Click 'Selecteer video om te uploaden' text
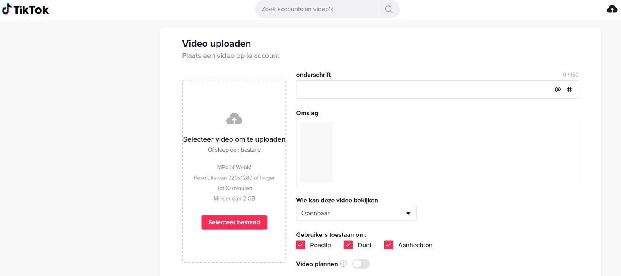Image resolution: width=621 pixels, height=276 pixels. tap(234, 139)
